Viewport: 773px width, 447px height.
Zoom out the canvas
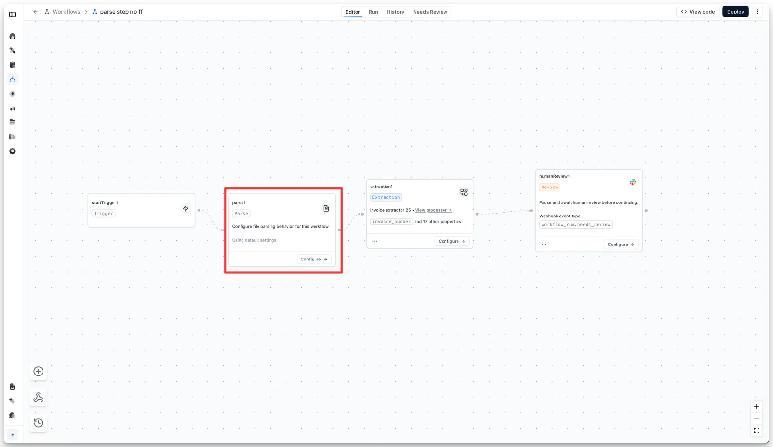pos(757,418)
